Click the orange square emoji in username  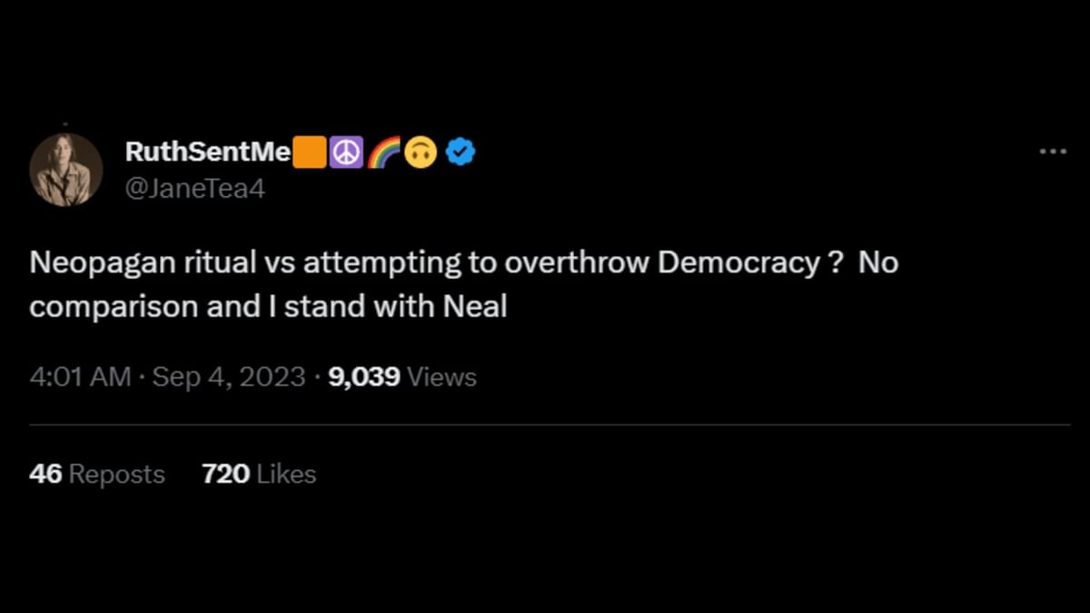click(311, 152)
